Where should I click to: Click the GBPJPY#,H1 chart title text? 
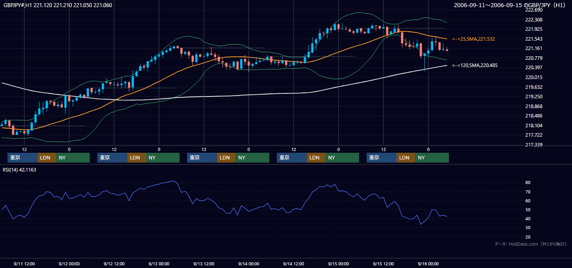tap(58, 5)
